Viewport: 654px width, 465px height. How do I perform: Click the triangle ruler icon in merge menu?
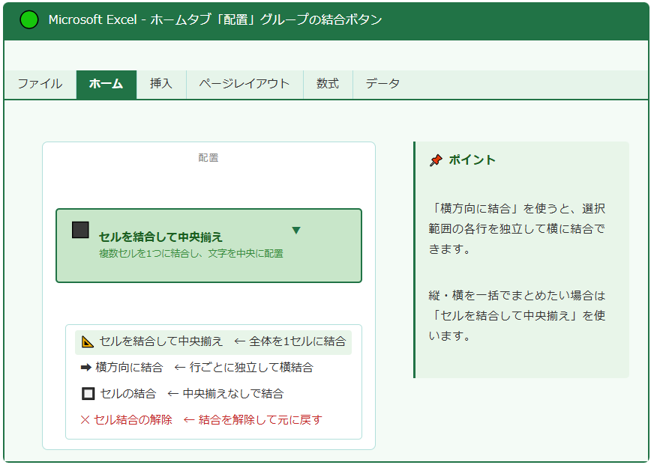(88, 341)
